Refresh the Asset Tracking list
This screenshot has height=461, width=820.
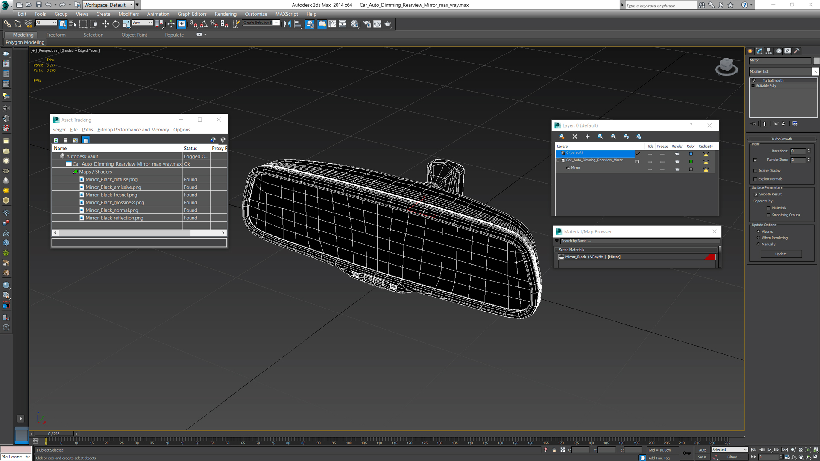pos(56,140)
